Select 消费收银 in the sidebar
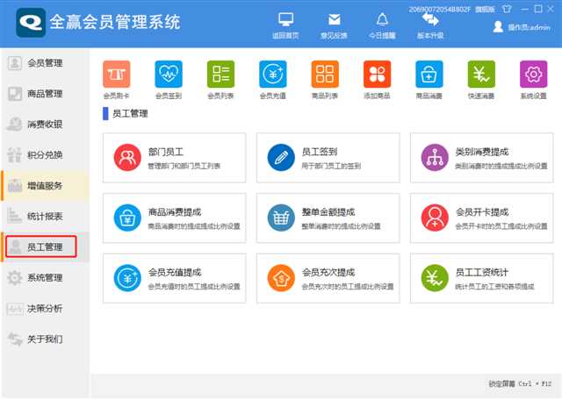This screenshot has height=400, width=562. tap(45, 125)
